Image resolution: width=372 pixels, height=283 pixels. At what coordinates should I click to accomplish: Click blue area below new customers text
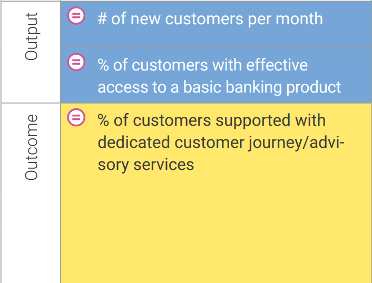point(216,38)
